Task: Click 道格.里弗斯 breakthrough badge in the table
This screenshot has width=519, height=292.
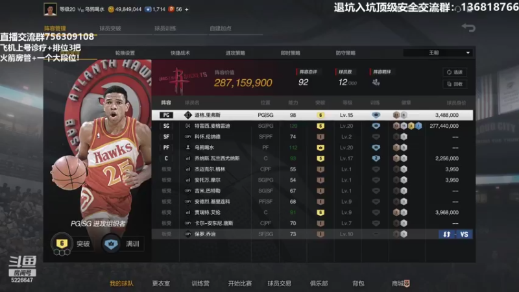Action: (x=320, y=116)
